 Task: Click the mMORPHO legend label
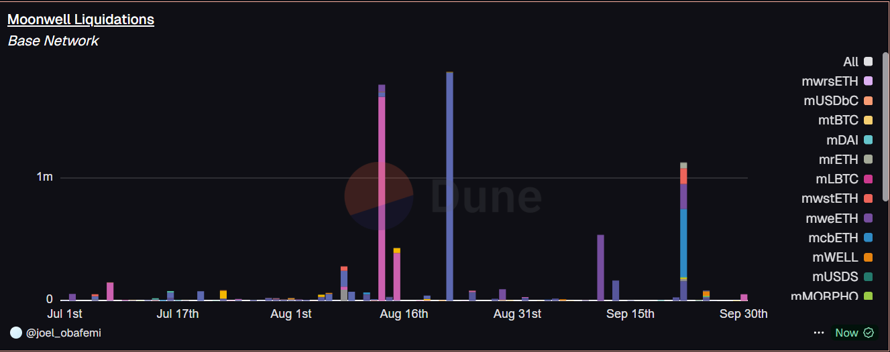(824, 296)
